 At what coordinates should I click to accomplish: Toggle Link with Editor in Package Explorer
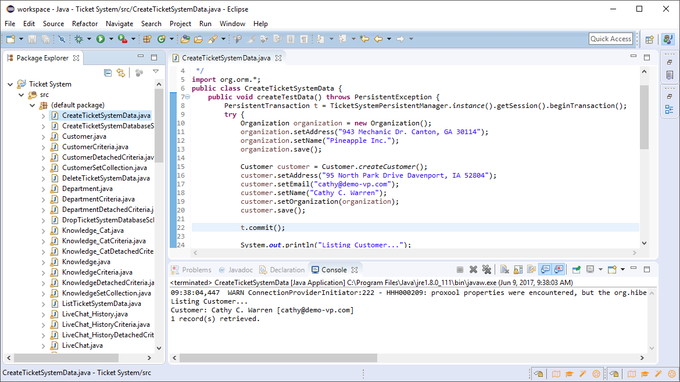pos(121,73)
